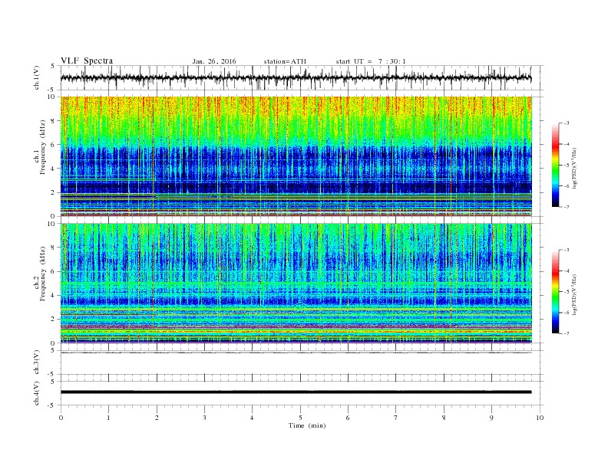Click time axis tick label '2'
The height and width of the screenshot is (469, 608).
[157, 418]
